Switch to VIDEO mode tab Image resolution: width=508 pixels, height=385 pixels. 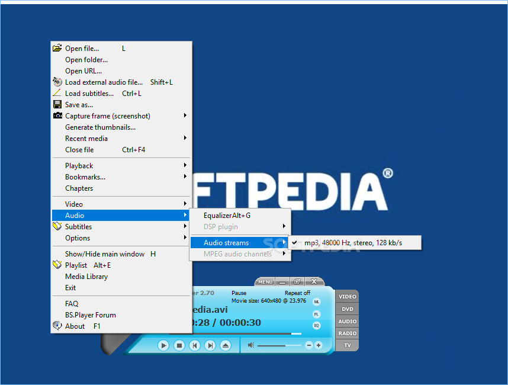pos(348,296)
